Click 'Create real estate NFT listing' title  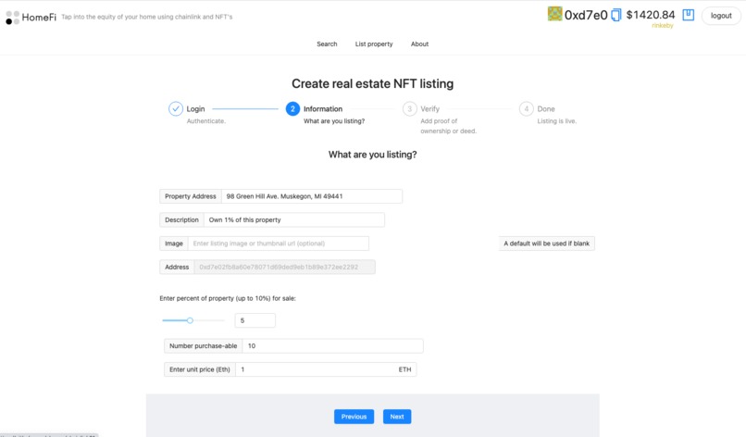tap(372, 83)
